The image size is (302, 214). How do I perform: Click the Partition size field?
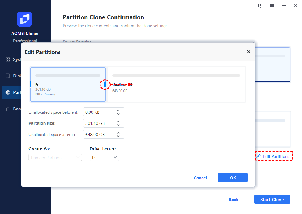(x=104, y=123)
